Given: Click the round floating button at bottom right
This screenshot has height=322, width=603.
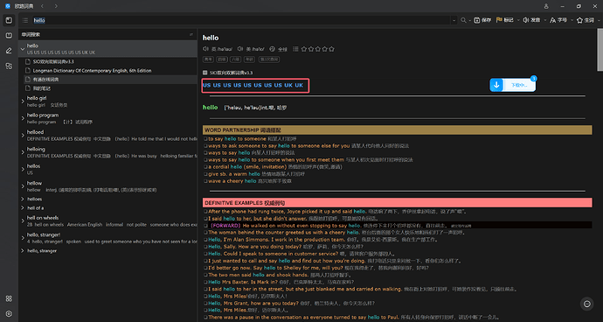Looking at the screenshot, I should pyautogui.click(x=587, y=304).
